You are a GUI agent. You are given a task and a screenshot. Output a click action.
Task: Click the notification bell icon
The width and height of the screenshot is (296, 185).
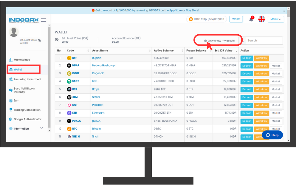point(251,19)
